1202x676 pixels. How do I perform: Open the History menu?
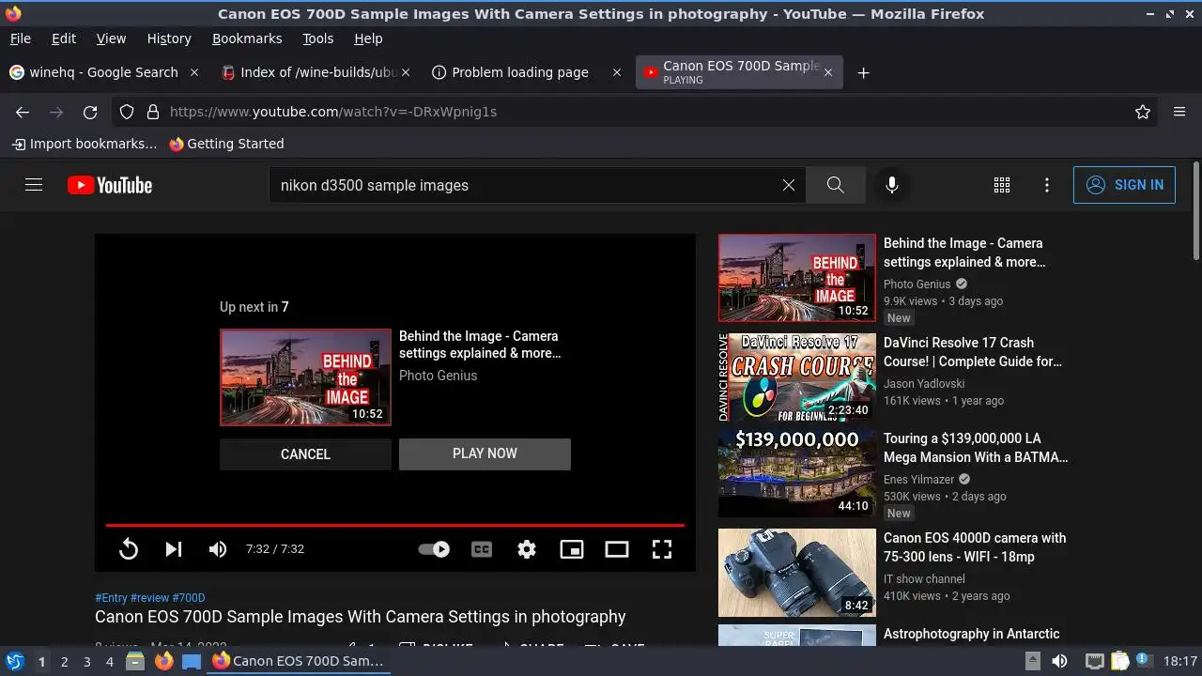tap(169, 38)
